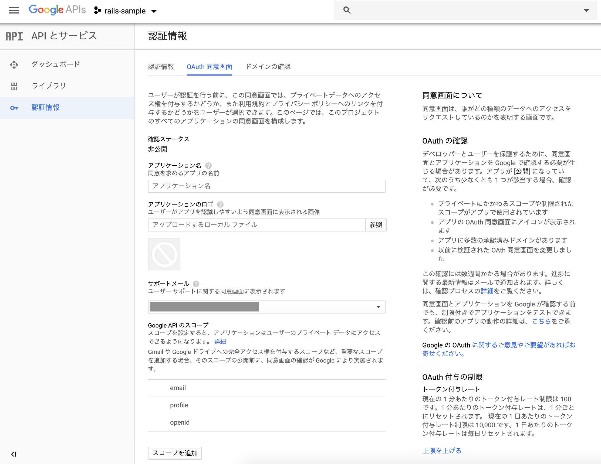Switch to the 認証情報 tab
The width and height of the screenshot is (601, 464).
point(161,67)
